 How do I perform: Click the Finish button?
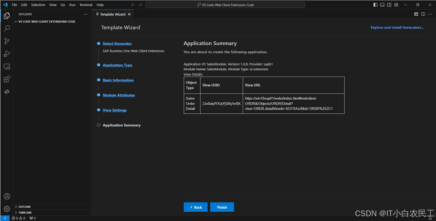point(222,207)
